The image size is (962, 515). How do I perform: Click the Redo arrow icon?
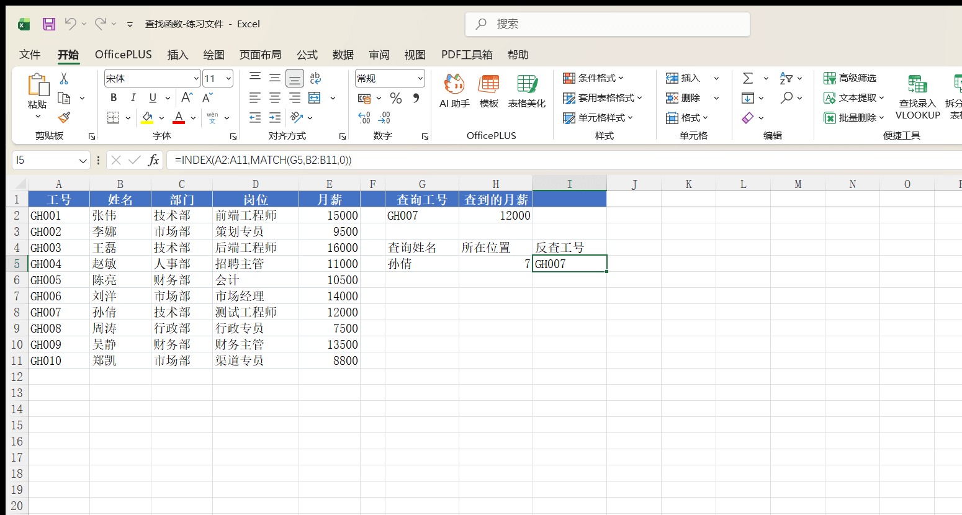tap(100, 24)
